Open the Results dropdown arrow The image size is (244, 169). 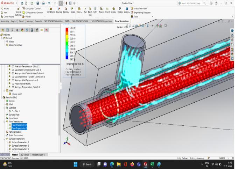(102, 17)
